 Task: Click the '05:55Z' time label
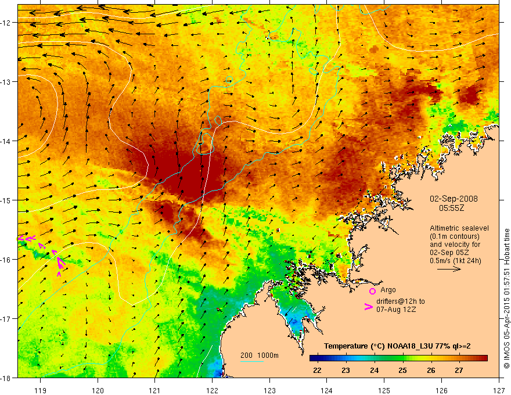[x=452, y=207]
